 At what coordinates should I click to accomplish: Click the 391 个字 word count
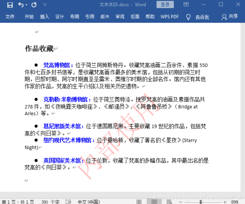point(51,202)
